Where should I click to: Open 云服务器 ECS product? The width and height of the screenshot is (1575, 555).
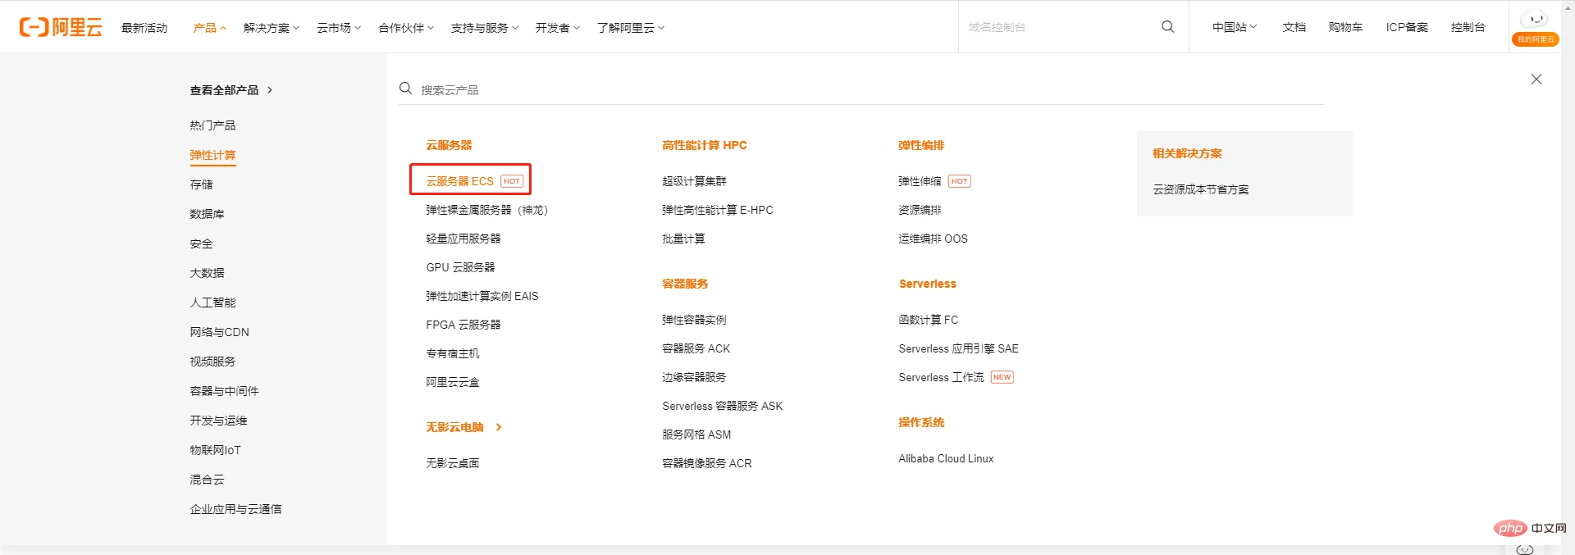click(x=459, y=181)
